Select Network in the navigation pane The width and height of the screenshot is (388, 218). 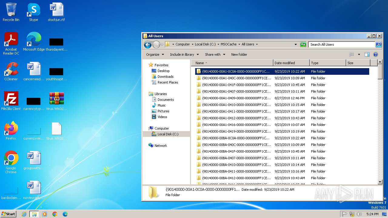(x=161, y=146)
